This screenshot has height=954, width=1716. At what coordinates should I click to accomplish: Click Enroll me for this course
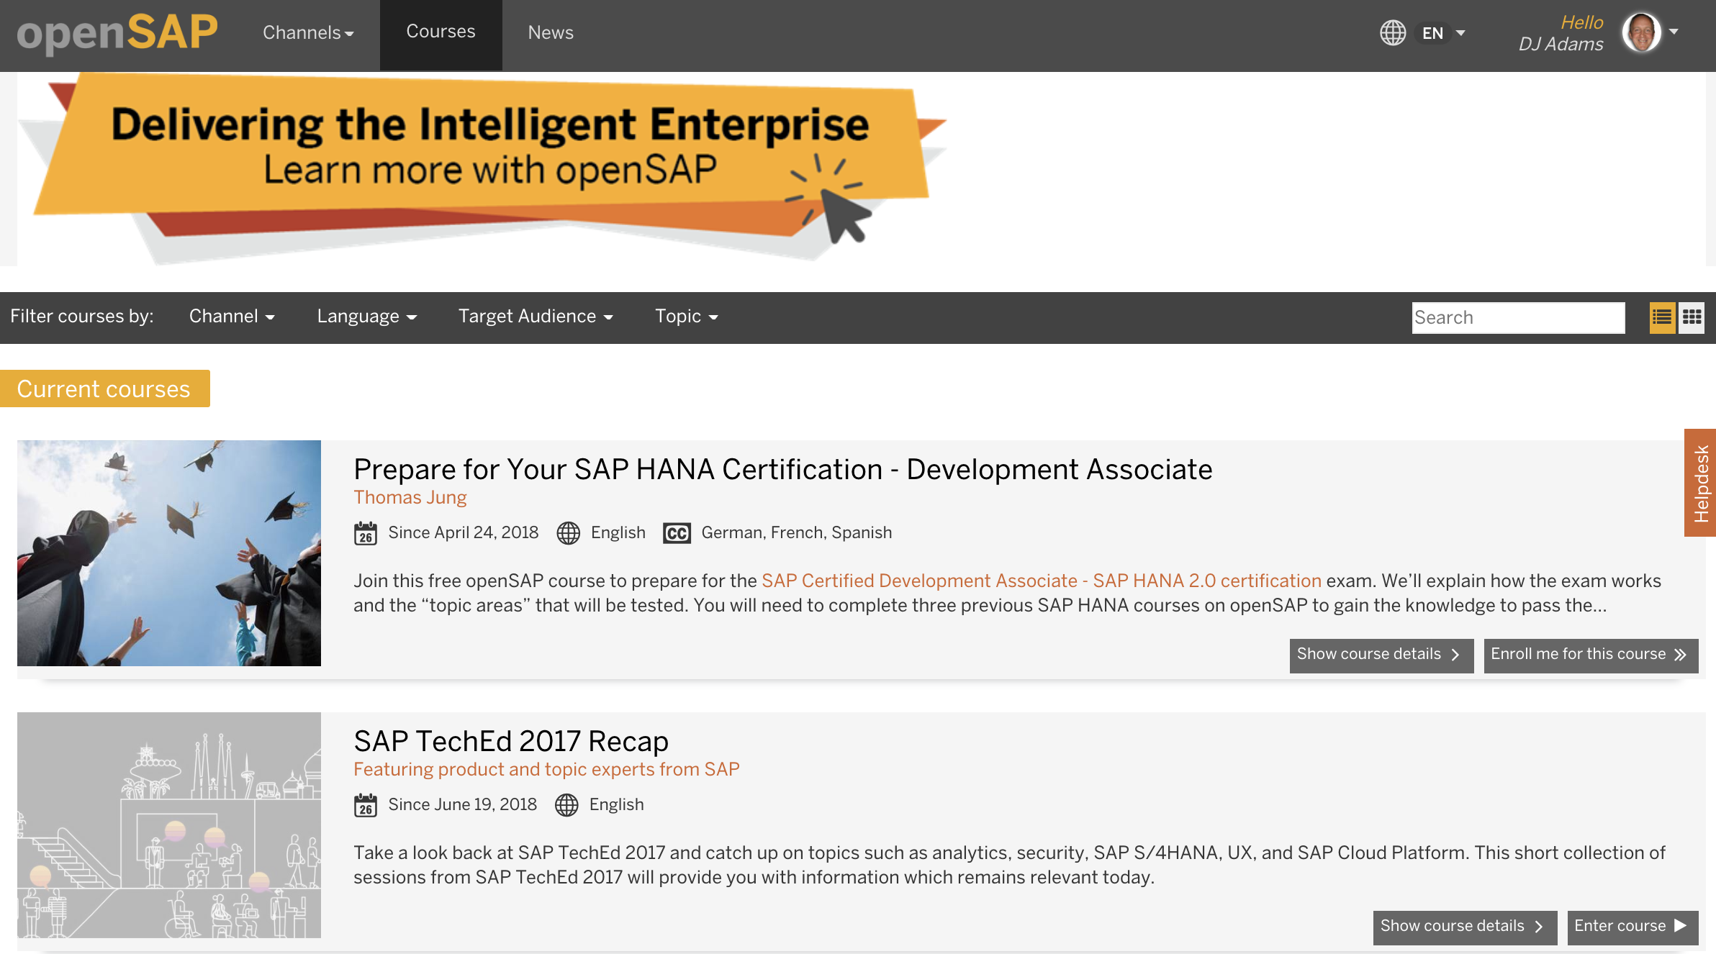[1591, 655]
